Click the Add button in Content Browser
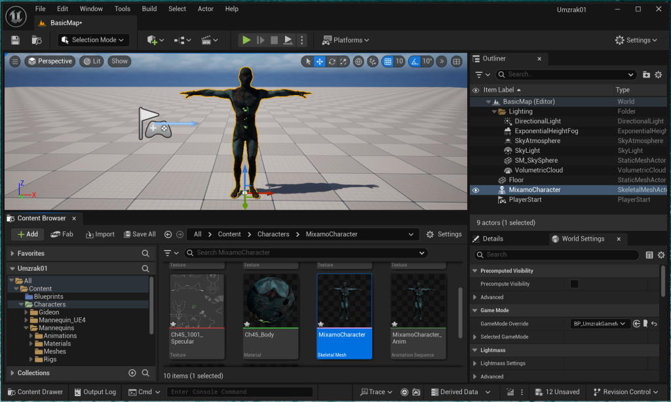Image resolution: width=671 pixels, height=402 pixels. point(28,234)
